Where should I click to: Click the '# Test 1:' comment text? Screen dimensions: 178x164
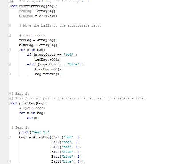(x=20, y=127)
